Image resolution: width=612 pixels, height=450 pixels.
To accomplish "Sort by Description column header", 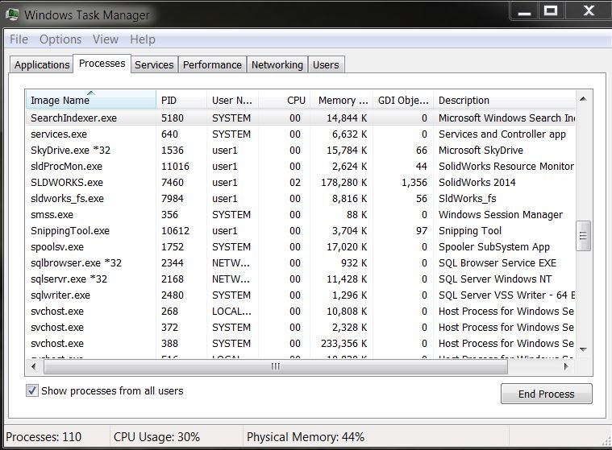I will pos(504,100).
